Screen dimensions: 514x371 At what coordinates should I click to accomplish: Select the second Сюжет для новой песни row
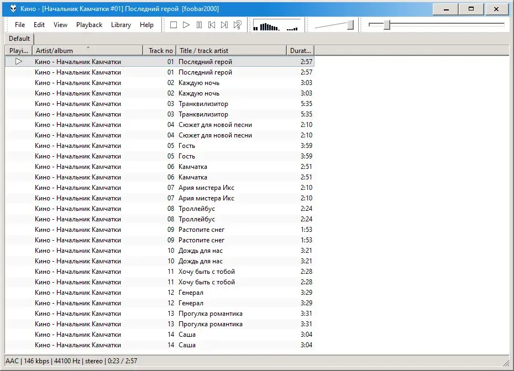[x=160, y=135]
